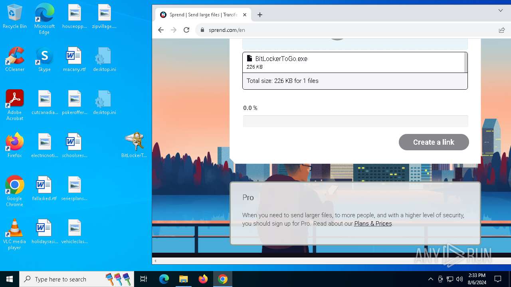Viewport: 511px width, 287px height.
Task: Click the Total size 226 KB text
Action: [282, 81]
